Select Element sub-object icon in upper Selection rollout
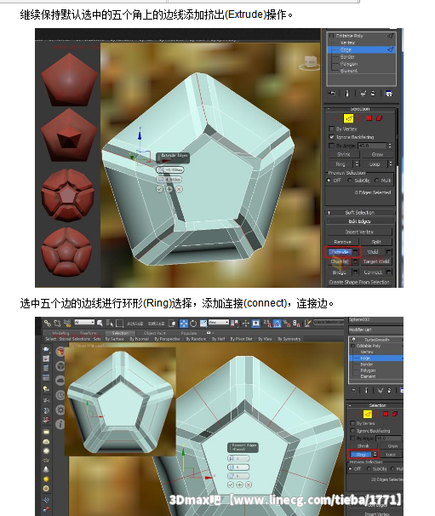435x516 pixels. [379, 118]
